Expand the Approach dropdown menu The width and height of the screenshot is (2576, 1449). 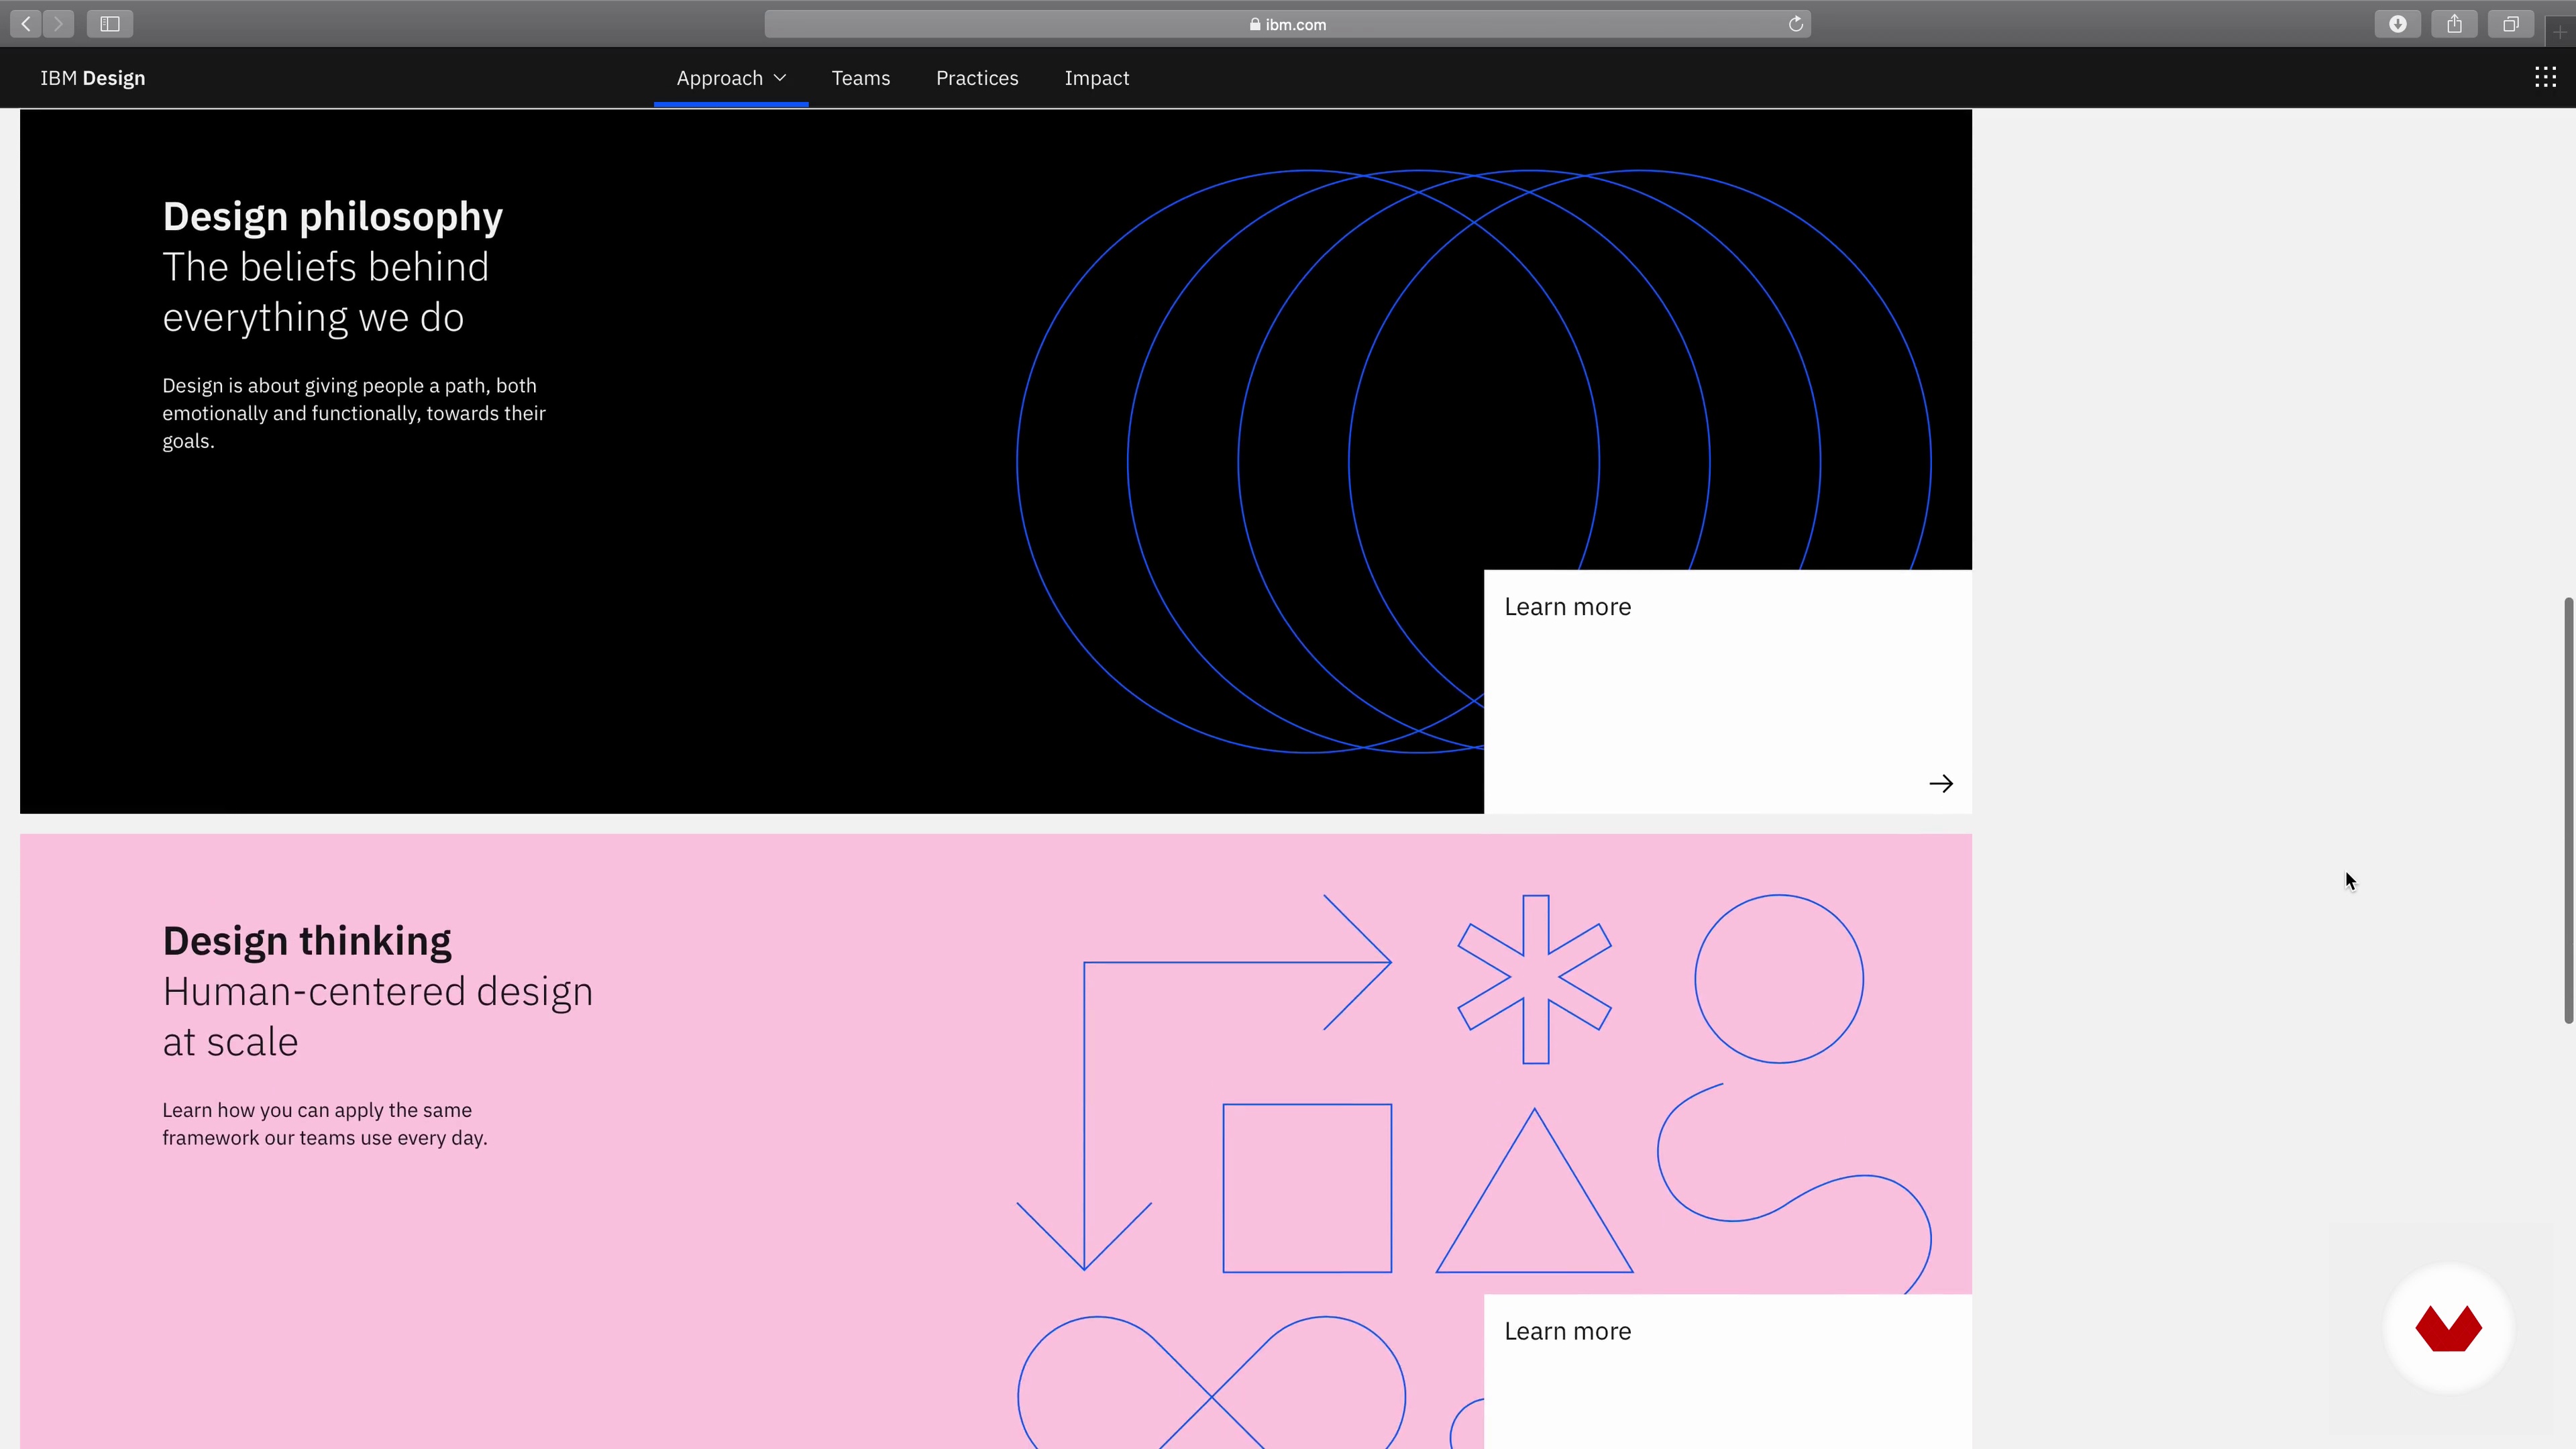click(731, 78)
